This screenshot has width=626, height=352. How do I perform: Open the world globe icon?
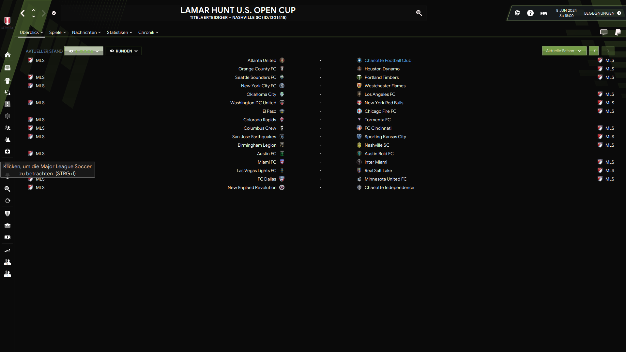[x=517, y=13]
